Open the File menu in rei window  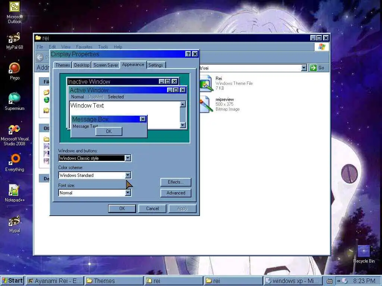(x=40, y=47)
